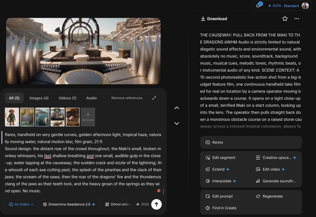Open the AI Video mode dropdown
Viewport: 316px width, 217px height.
click(21, 204)
